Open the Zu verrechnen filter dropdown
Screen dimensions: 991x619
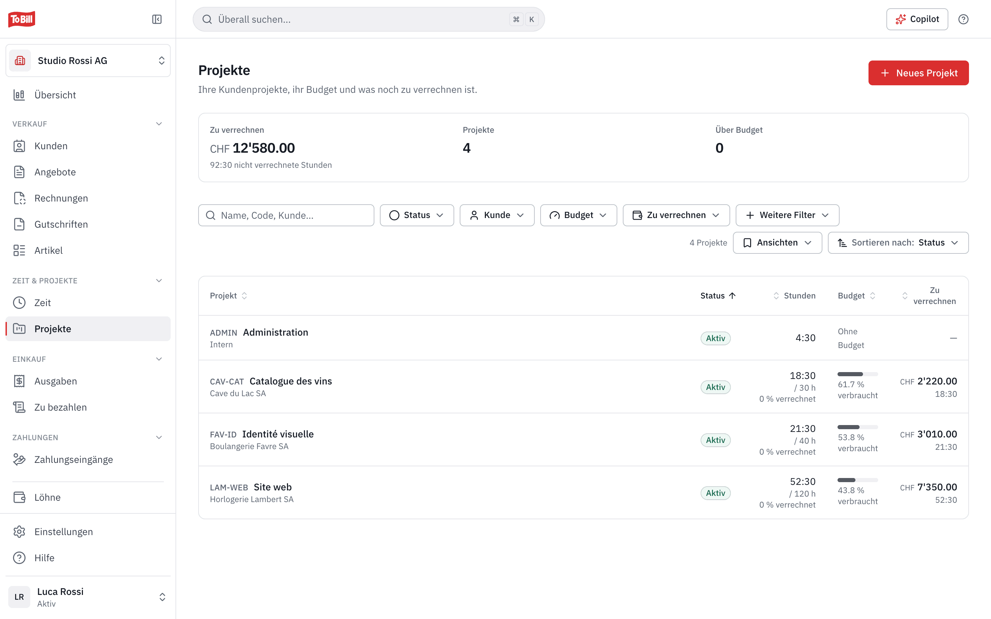[676, 215]
